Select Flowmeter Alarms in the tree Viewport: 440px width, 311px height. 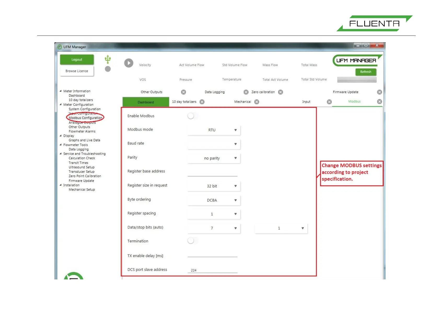82,131
